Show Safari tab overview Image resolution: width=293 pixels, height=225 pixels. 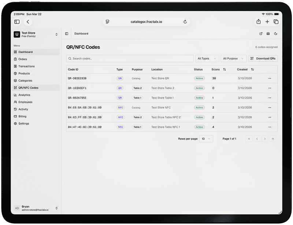coord(276,22)
